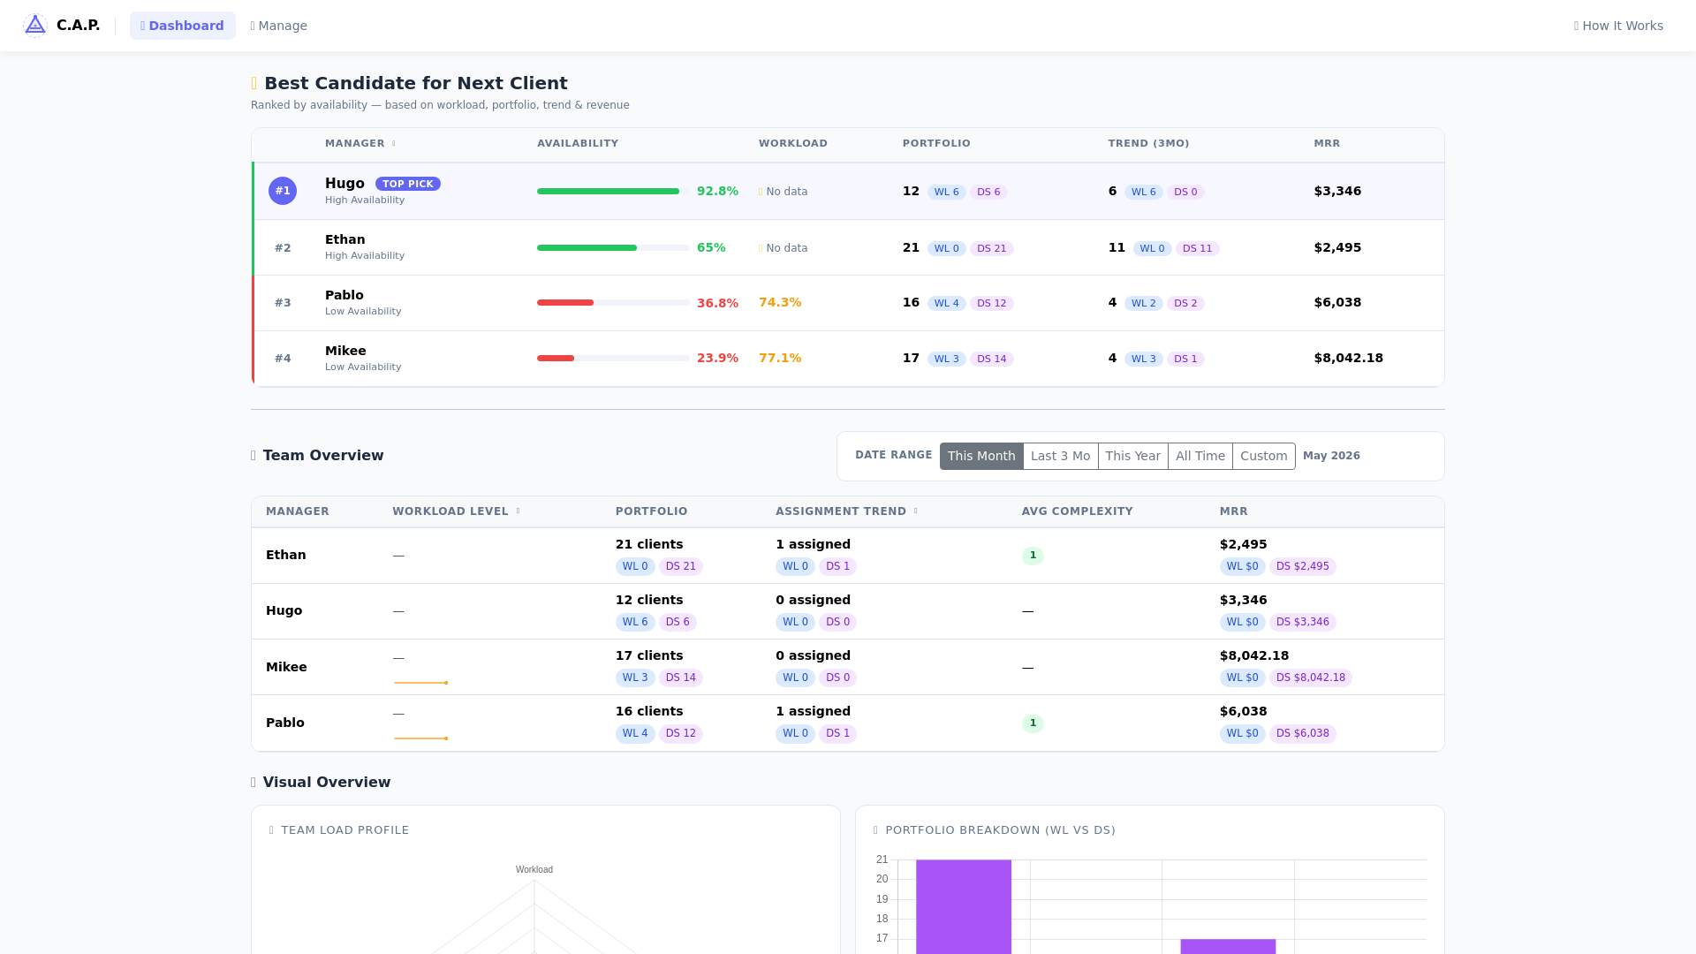Click Pablo's 74.3% workload value
The image size is (1696, 954).
point(780,302)
